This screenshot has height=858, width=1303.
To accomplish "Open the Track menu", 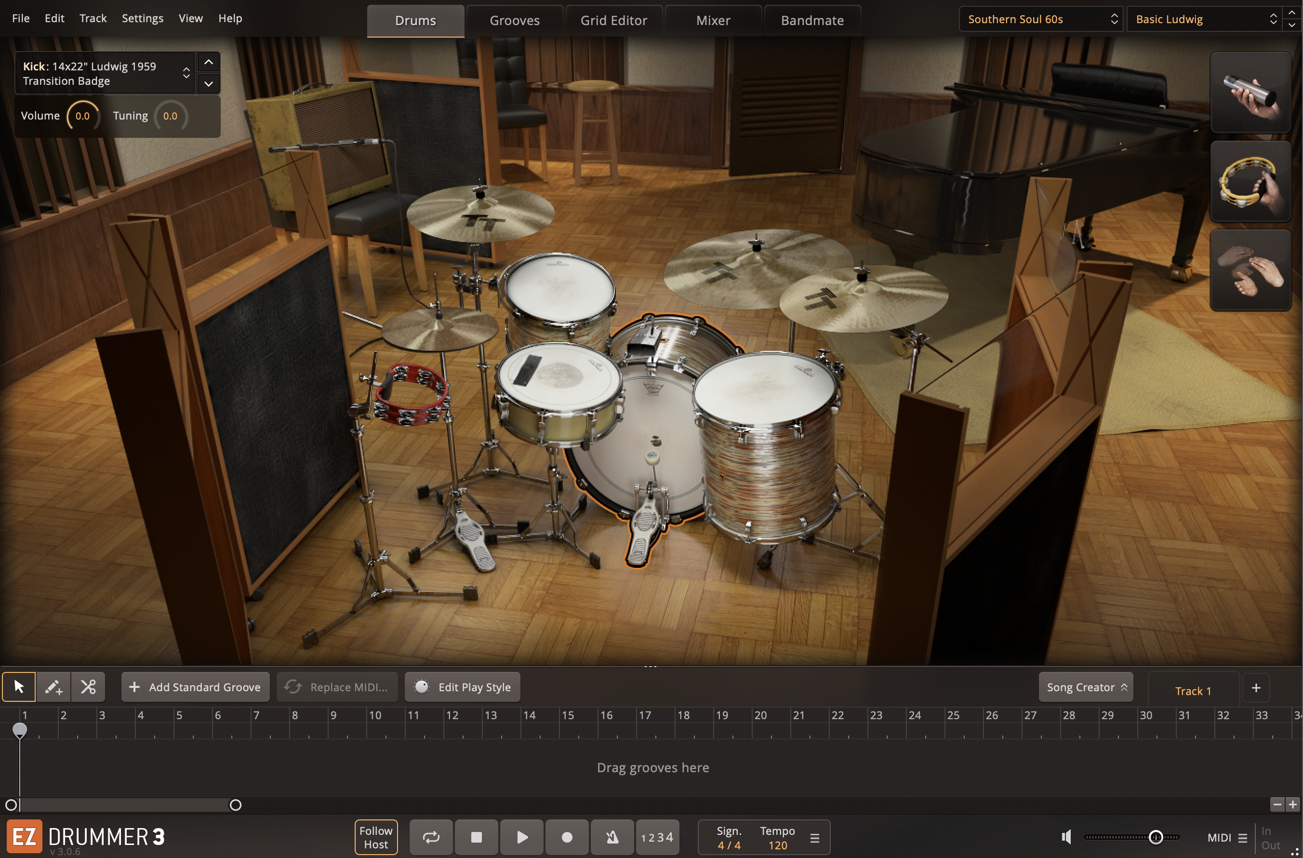I will 93,18.
